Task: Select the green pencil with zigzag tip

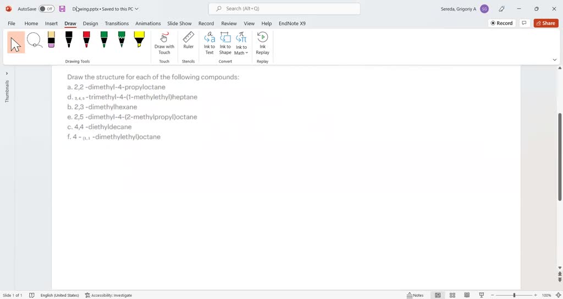Action: [122, 40]
